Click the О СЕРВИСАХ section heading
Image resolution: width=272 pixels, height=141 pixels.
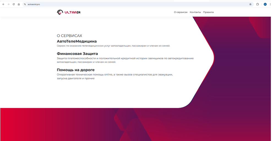[x=69, y=36]
